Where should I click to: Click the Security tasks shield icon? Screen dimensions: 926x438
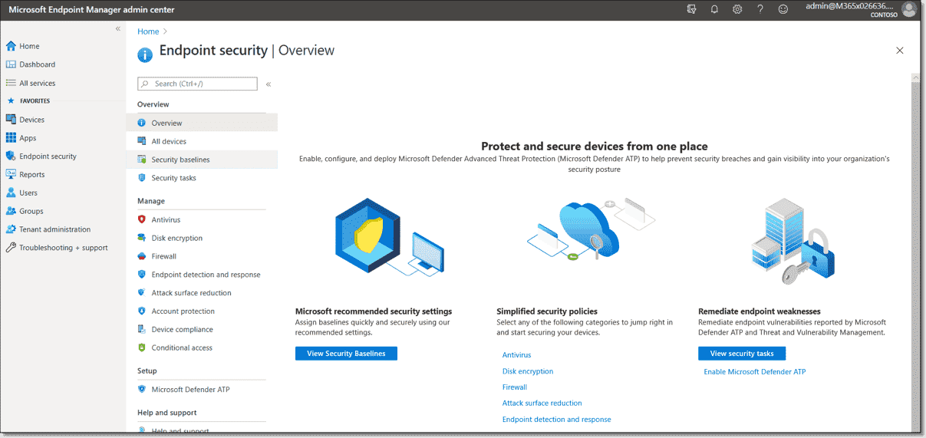142,178
